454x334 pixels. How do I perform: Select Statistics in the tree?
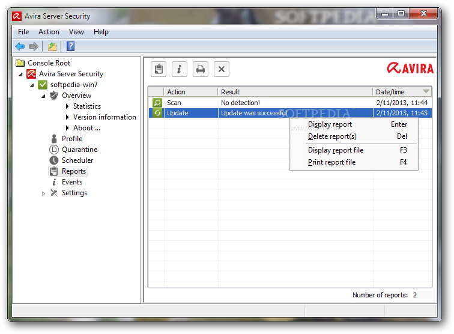tap(87, 106)
